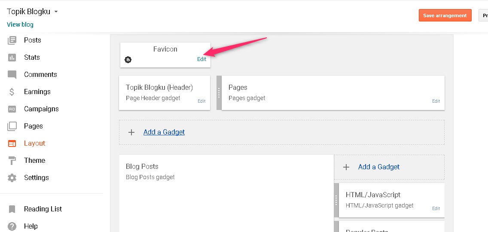Click the Campaigns AD icon
Screen dimensions: 488x232
point(12,109)
